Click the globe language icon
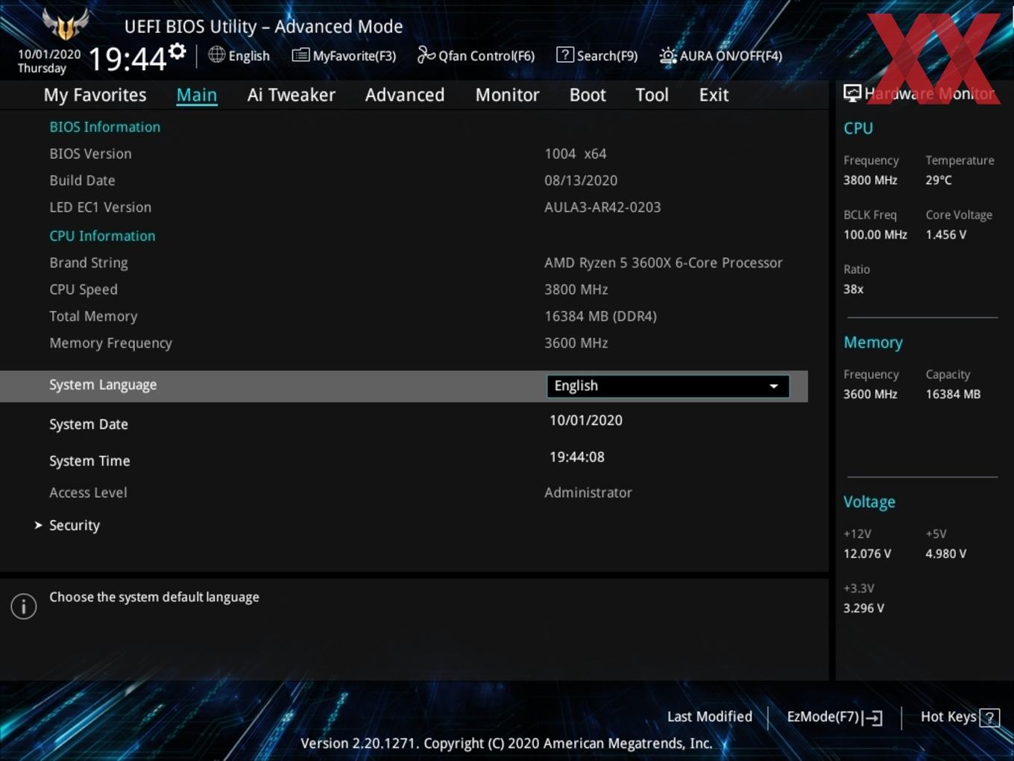Viewport: 1014px width, 761px height. [216, 54]
